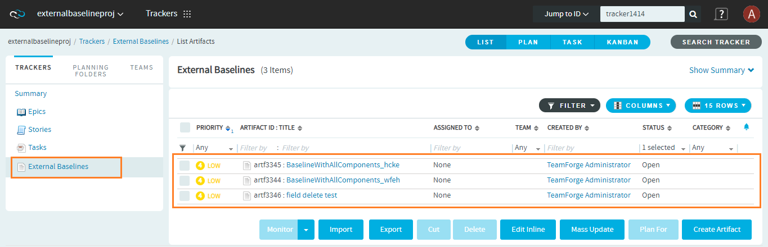Select checkbox for artf3344 row
Screen dimensions: 768x247
click(185, 180)
